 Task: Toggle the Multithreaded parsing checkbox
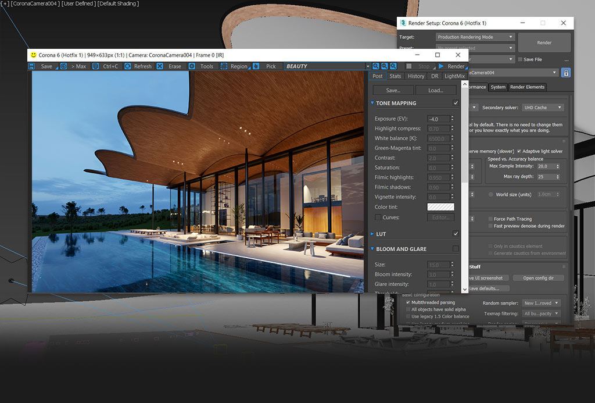408,302
